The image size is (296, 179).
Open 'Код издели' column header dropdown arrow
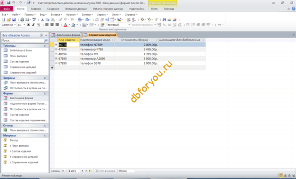coord(77,40)
